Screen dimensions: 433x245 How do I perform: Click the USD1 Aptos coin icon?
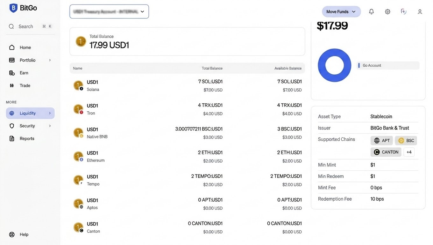coord(78,204)
